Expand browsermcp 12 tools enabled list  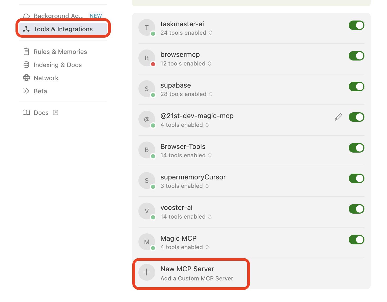[x=186, y=63]
